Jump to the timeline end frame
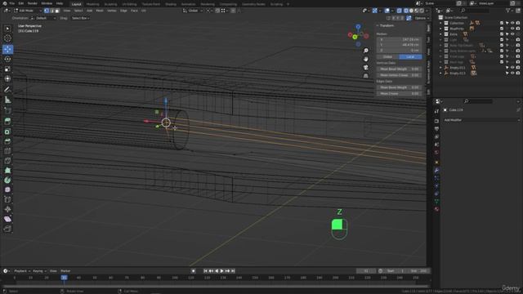This screenshot has width=523, height=294. tap(233, 271)
